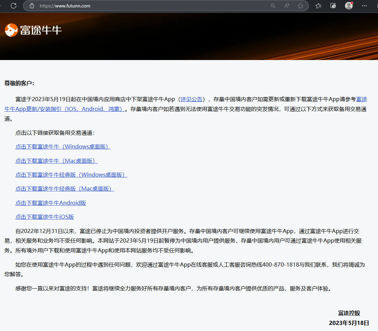
Task: Click the 富途控股 signature text
Action: [x=349, y=313]
